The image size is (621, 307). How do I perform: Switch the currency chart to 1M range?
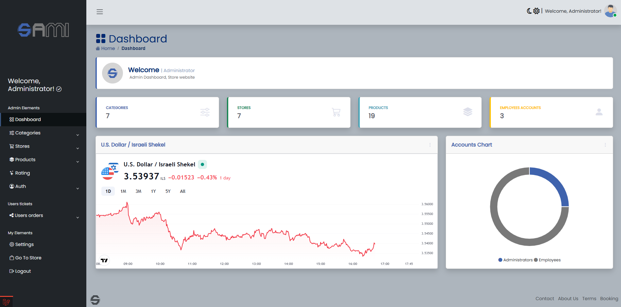click(x=123, y=191)
